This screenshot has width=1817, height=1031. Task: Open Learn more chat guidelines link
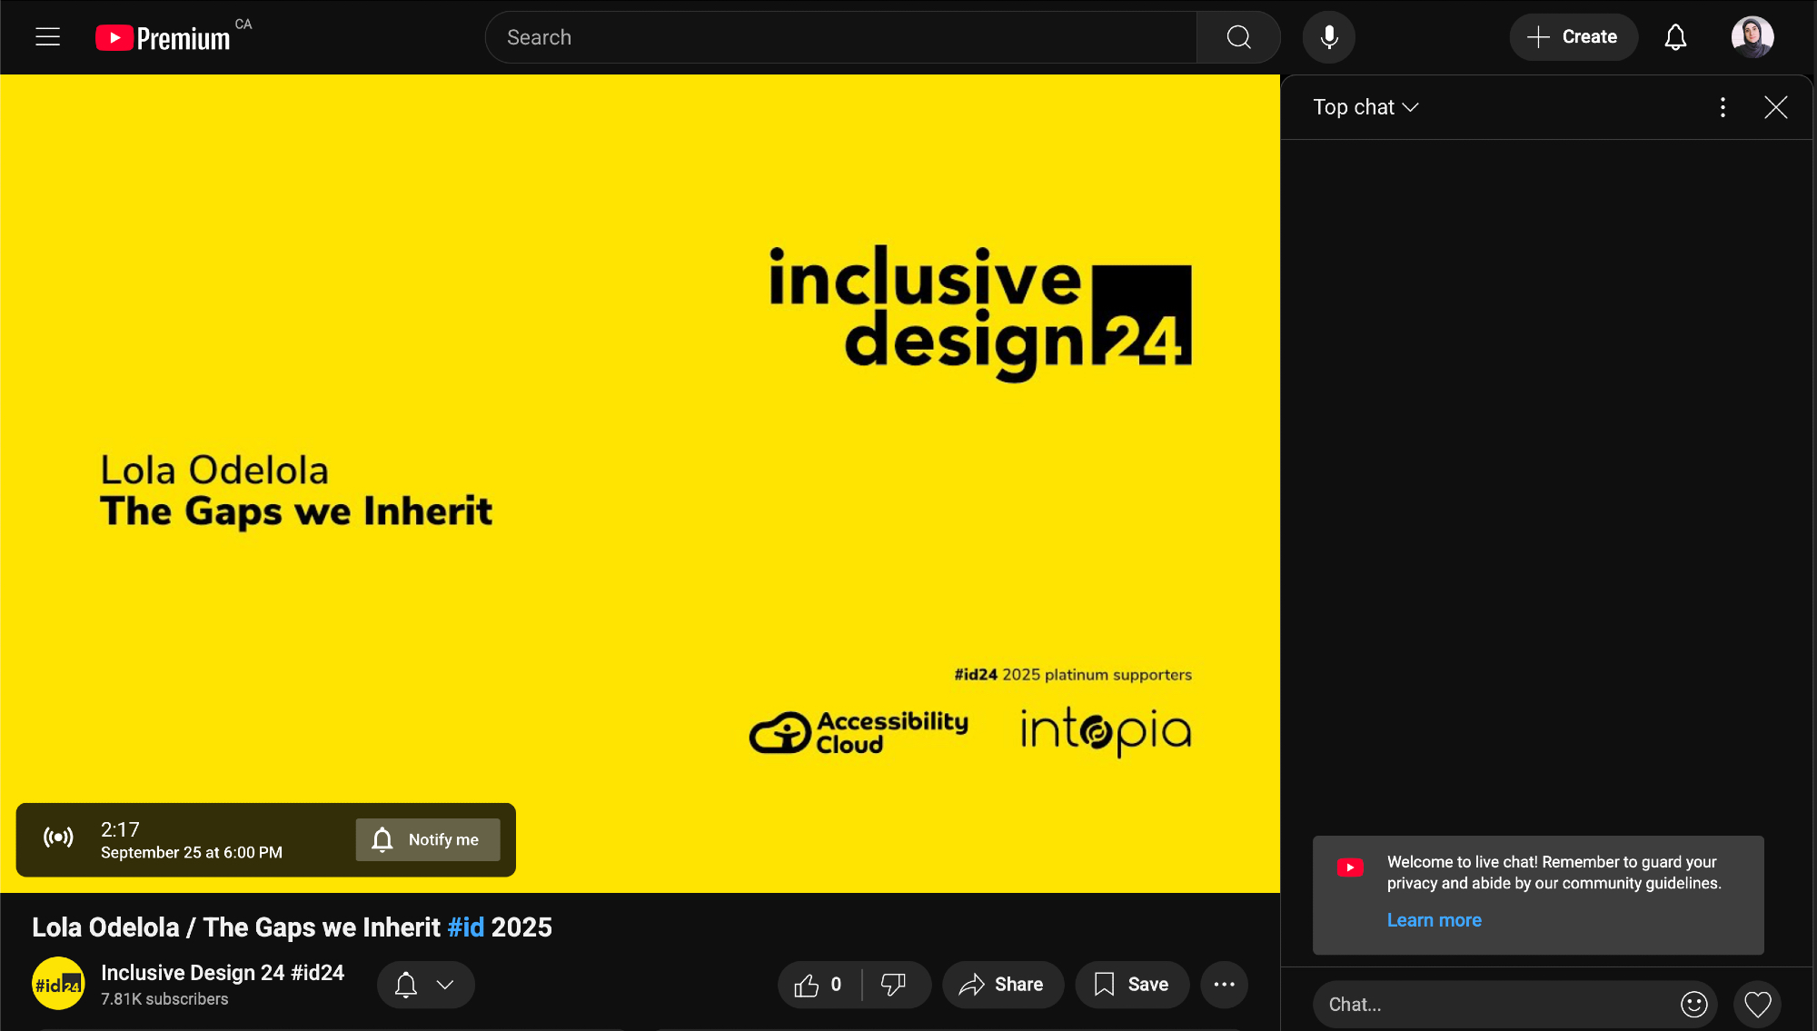pos(1434,920)
